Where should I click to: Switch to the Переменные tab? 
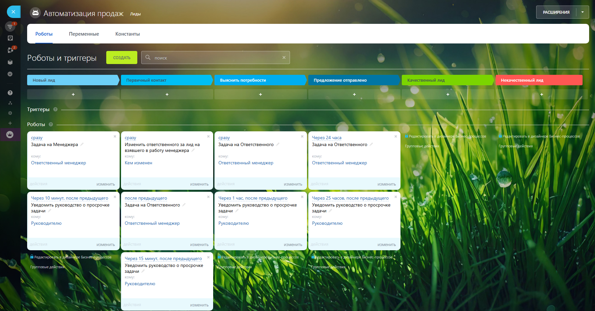click(84, 34)
